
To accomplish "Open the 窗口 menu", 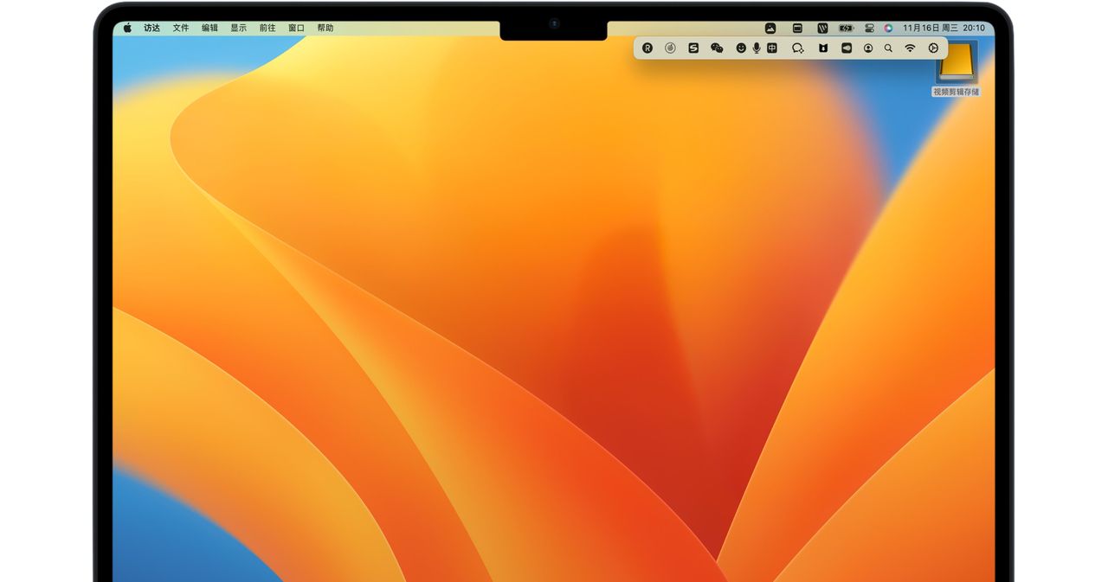I will (297, 28).
